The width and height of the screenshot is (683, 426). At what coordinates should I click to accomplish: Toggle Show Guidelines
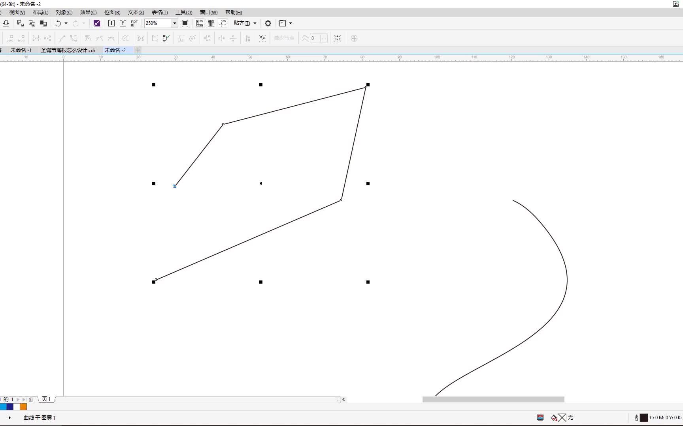click(223, 23)
